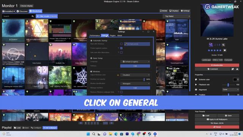243x137 pixels.
Task: Click Apply to all Wallpapers button
Action: [217, 119]
